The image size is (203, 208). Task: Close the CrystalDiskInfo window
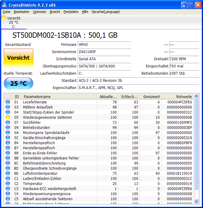198,5
